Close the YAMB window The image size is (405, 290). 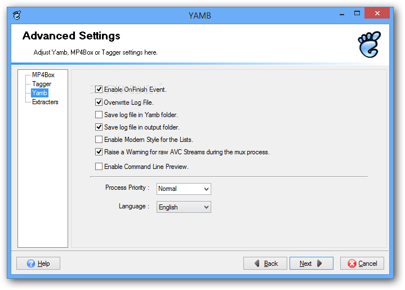377,13
